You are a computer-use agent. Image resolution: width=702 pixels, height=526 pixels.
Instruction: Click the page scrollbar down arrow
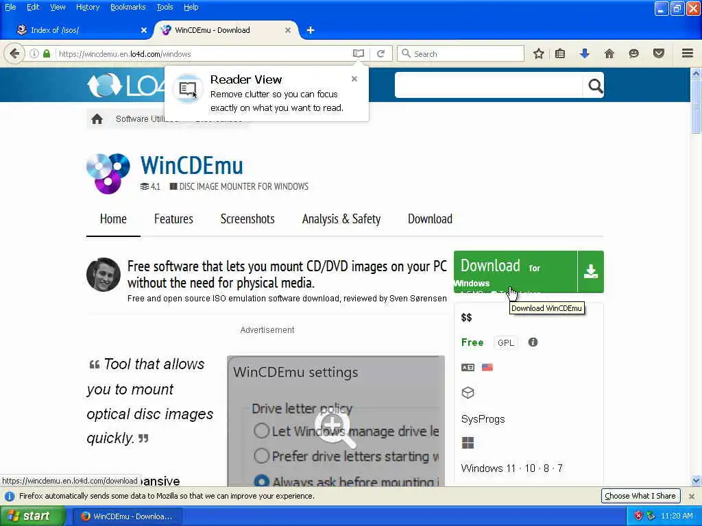(696, 481)
